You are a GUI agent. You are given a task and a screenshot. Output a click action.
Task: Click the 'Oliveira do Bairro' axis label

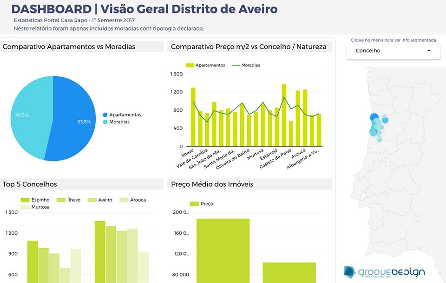(x=233, y=159)
